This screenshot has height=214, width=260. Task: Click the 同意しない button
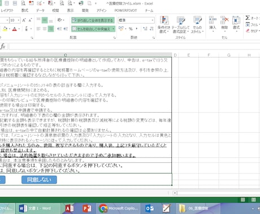(x=39, y=180)
